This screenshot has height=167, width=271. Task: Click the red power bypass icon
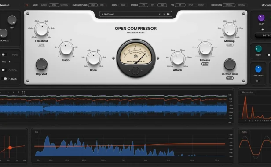(26, 5)
